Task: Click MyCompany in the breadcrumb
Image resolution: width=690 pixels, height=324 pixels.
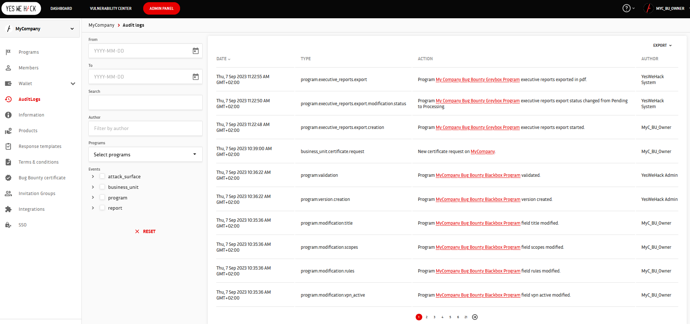Action: click(x=102, y=25)
